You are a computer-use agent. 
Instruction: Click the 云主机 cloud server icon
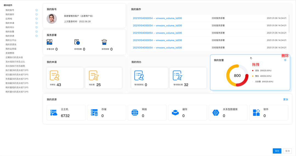[x=54, y=113]
